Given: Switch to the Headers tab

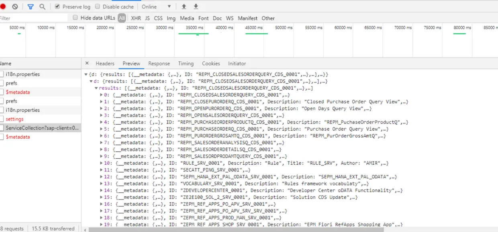Looking at the screenshot, I should 105,64.
